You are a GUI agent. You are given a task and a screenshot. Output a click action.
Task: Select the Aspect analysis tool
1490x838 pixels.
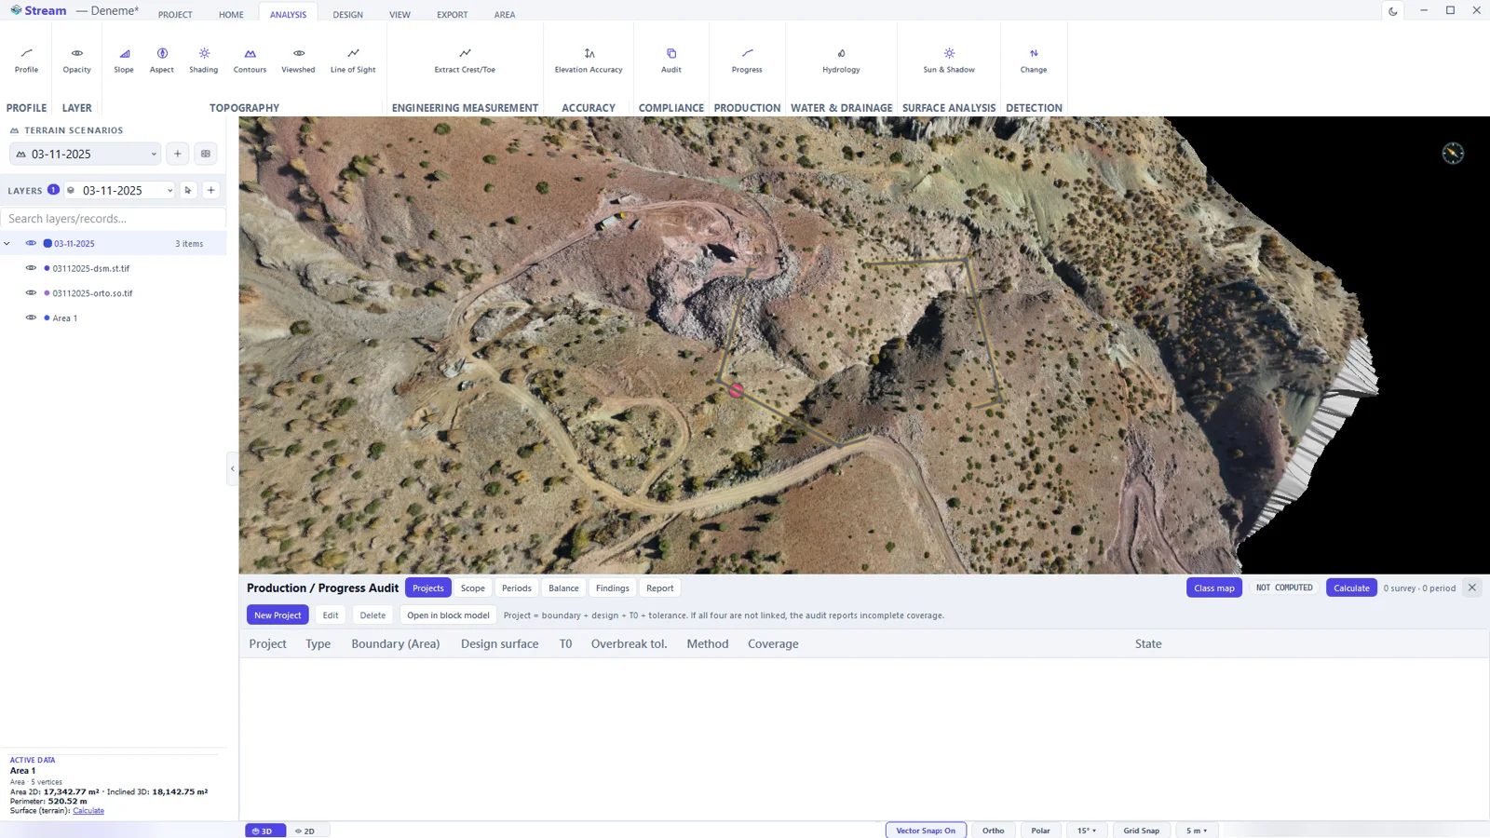162,60
